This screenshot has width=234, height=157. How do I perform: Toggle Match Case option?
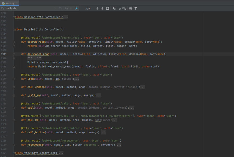66,8
